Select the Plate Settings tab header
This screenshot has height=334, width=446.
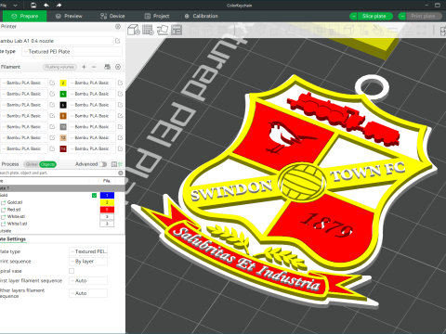point(13,239)
